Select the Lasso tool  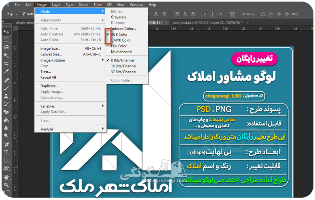(6, 48)
